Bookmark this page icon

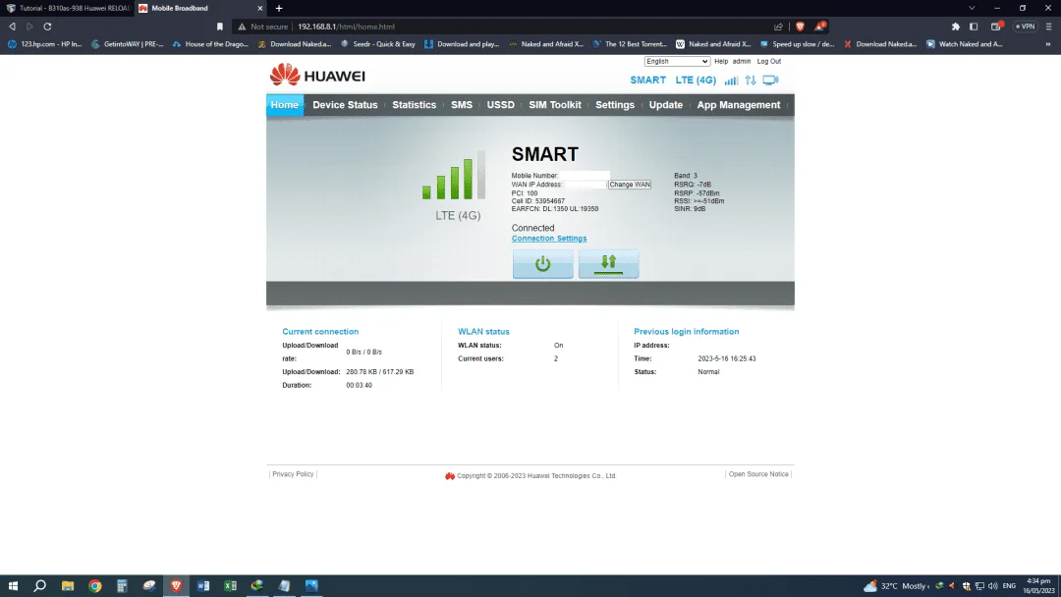220,27
